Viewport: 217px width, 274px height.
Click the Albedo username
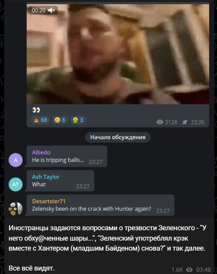coord(41,152)
